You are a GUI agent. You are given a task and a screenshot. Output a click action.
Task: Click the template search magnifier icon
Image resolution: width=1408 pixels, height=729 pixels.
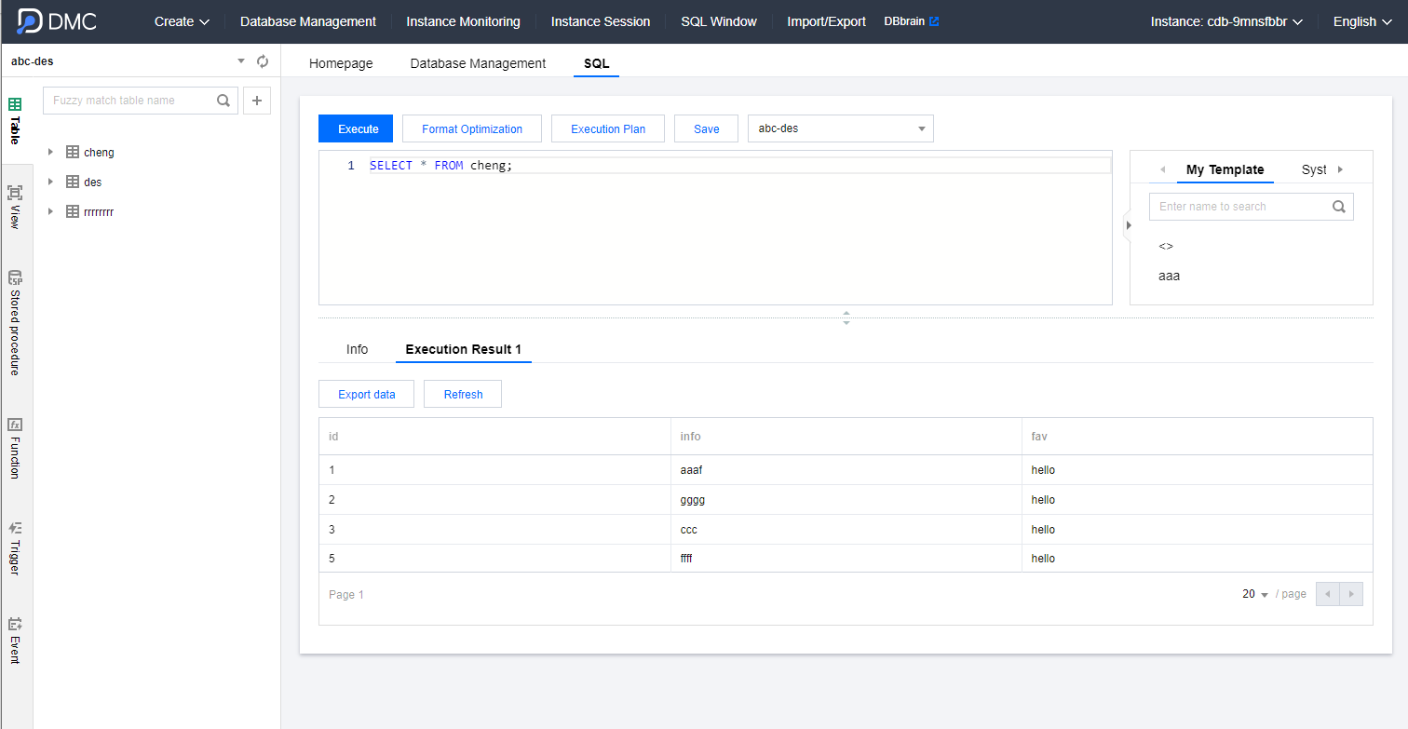tap(1339, 207)
